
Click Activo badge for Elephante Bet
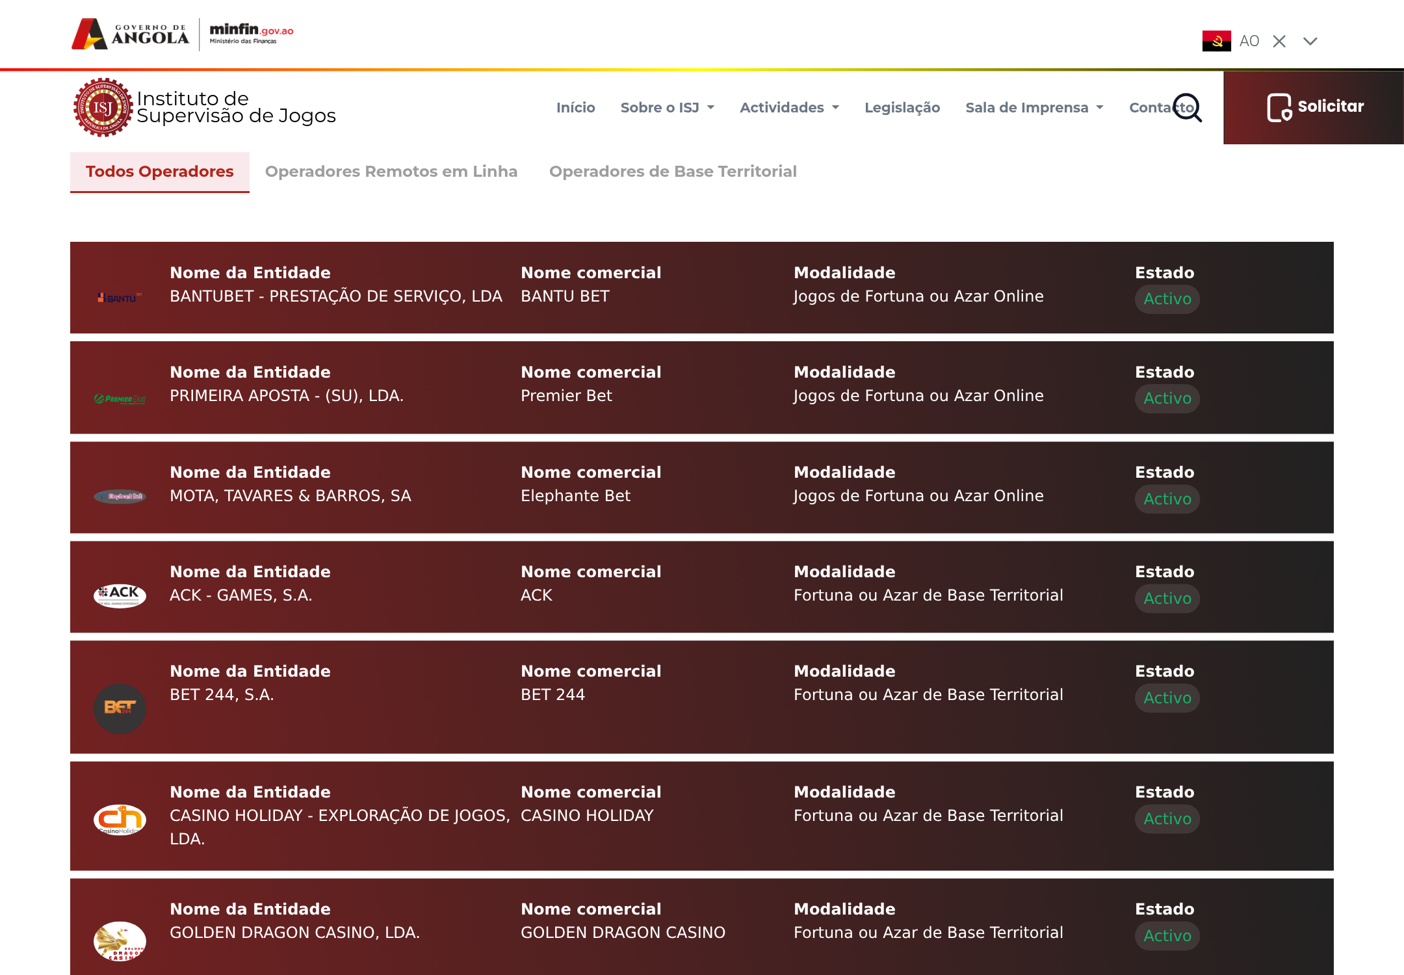(x=1167, y=499)
